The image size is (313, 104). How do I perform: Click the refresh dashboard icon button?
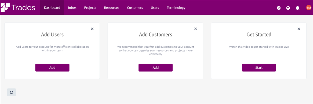pyautogui.click(x=12, y=92)
